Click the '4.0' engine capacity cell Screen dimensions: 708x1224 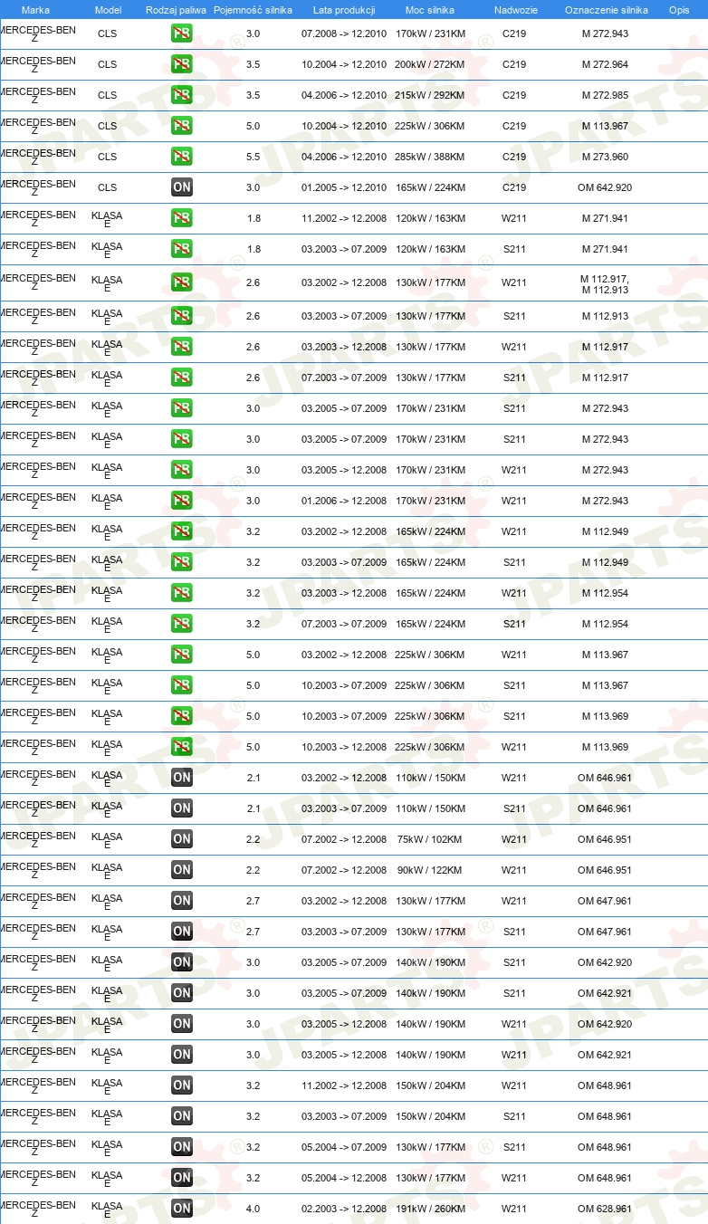[x=253, y=1209]
